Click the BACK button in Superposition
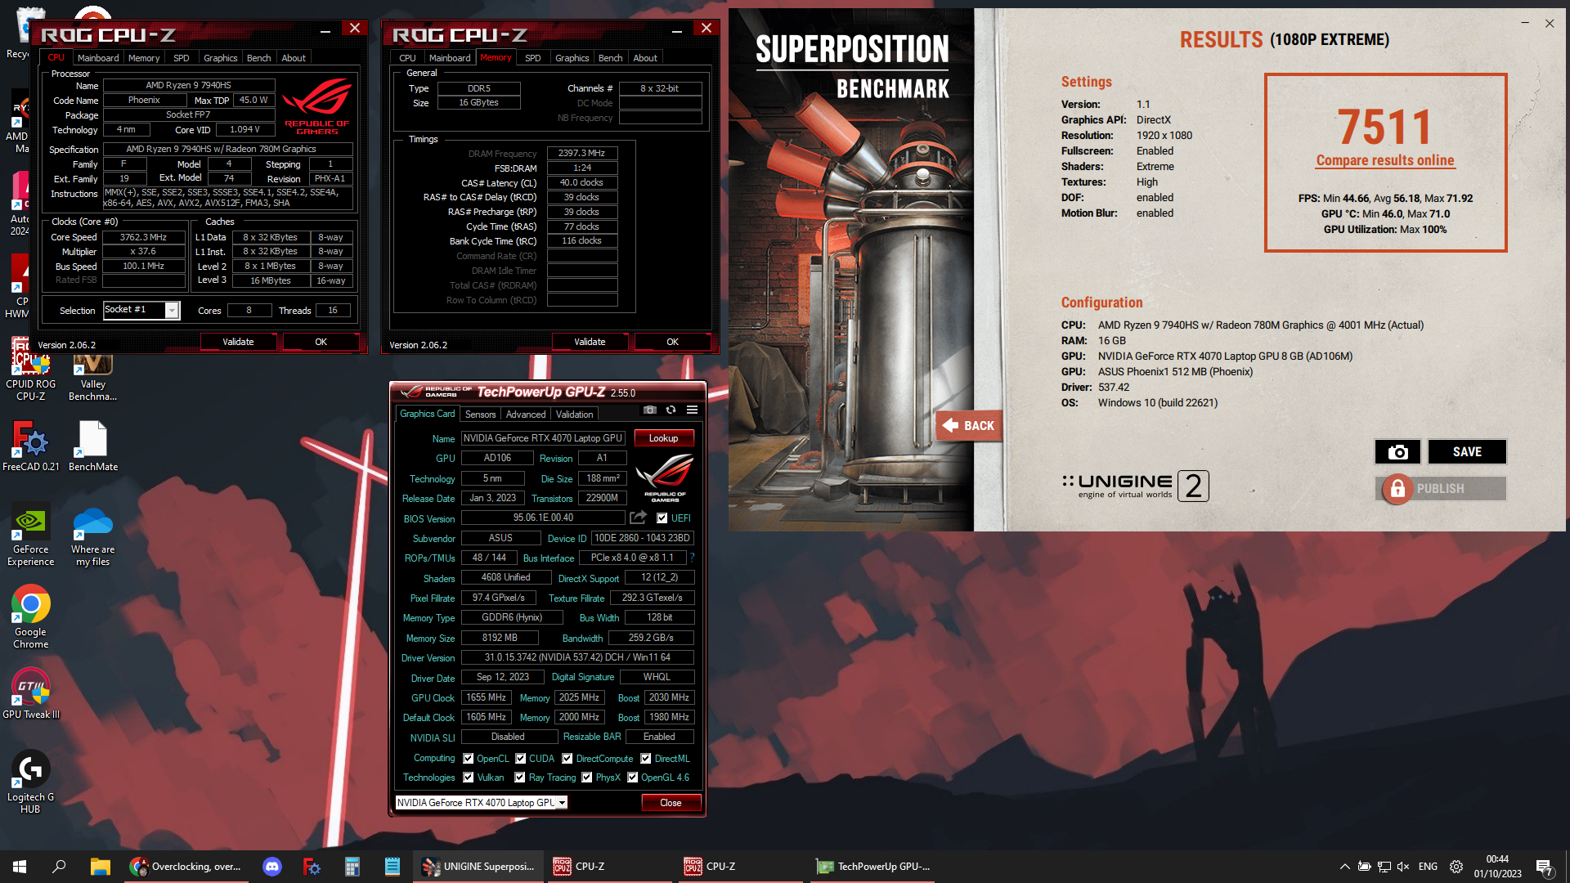The height and width of the screenshot is (883, 1570). 970,426
